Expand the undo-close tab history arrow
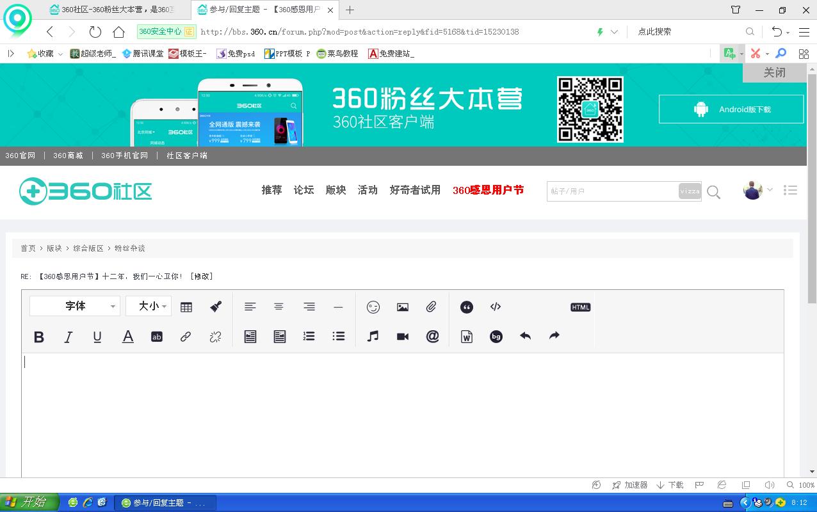Image resolution: width=817 pixels, height=512 pixels. pos(788,33)
